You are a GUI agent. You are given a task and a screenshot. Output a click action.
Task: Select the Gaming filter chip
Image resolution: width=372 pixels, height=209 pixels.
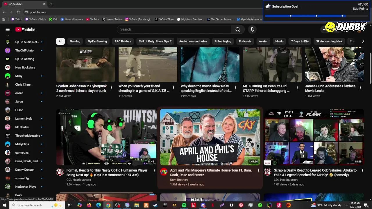[75, 41]
